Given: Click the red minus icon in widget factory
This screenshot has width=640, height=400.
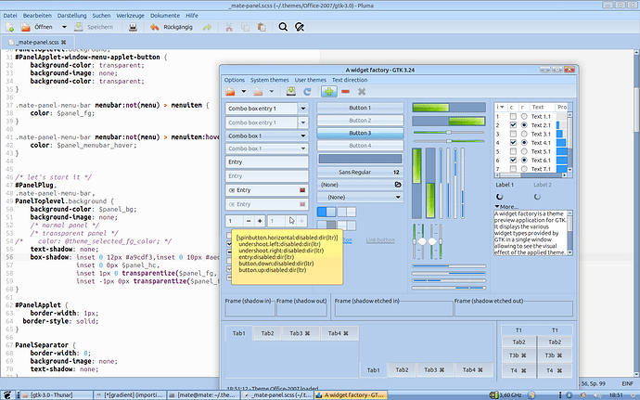Looking at the screenshot, I should click(x=345, y=92).
